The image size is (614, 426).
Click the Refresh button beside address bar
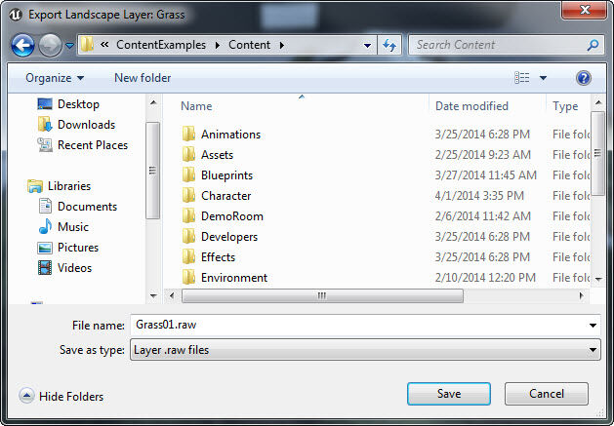click(389, 46)
